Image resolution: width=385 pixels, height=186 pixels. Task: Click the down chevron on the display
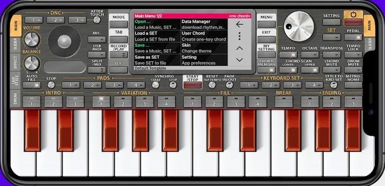click(240, 60)
